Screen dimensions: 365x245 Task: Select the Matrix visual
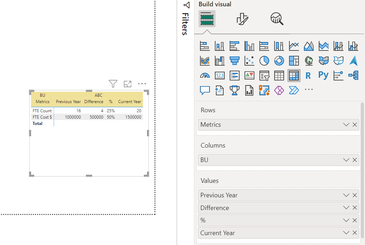click(x=294, y=76)
